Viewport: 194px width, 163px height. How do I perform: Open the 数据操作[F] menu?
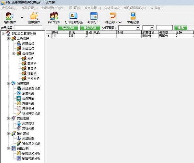[x=9, y=8]
